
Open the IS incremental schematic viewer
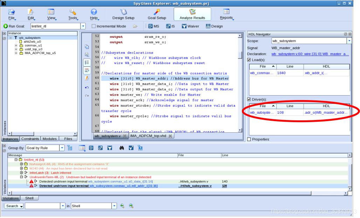(170, 26)
